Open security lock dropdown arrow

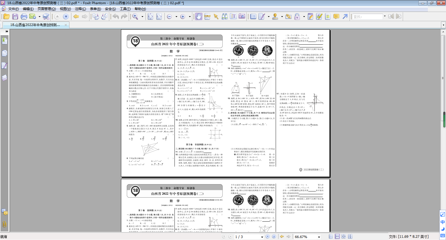304,17
